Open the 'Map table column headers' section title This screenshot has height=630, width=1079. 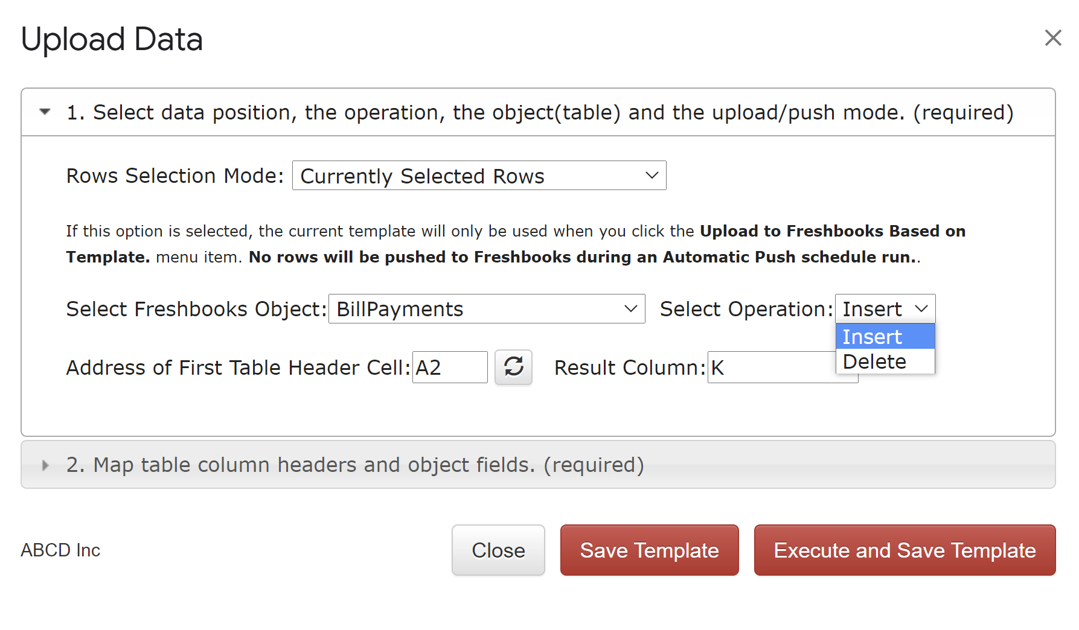tap(355, 465)
